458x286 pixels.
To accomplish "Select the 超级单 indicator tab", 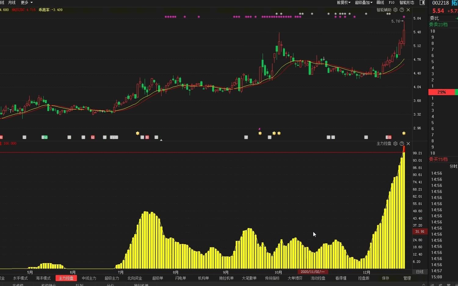I will coord(158,278).
